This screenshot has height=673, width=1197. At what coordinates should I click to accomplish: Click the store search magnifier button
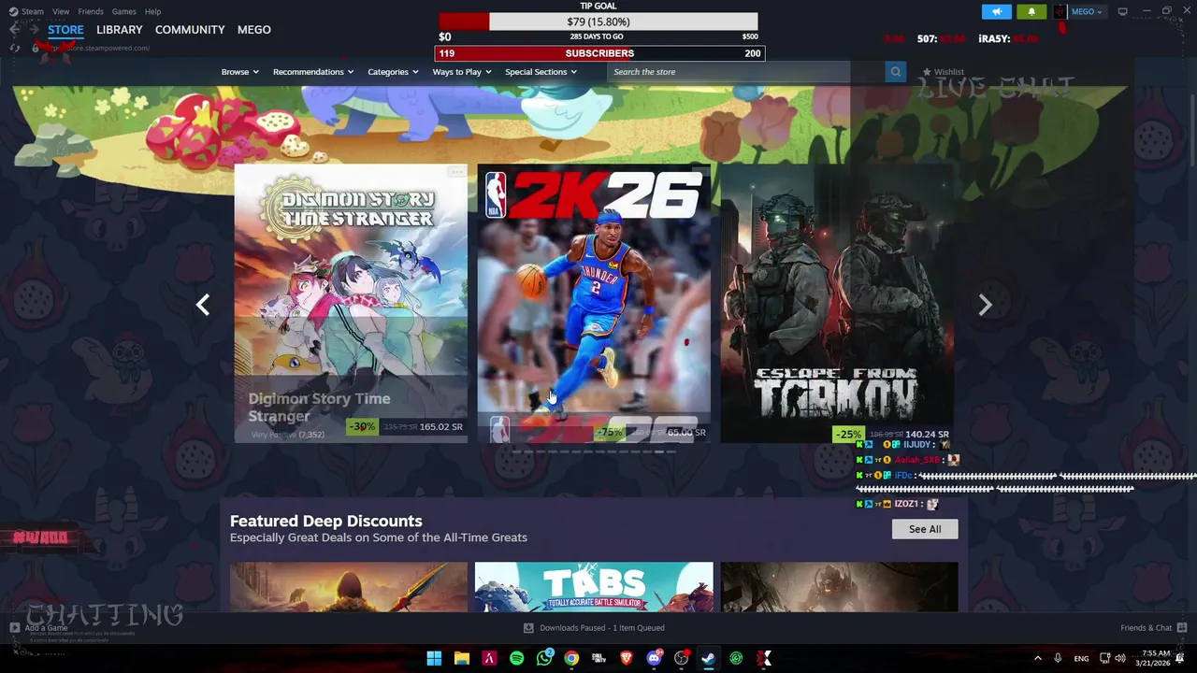[896, 72]
